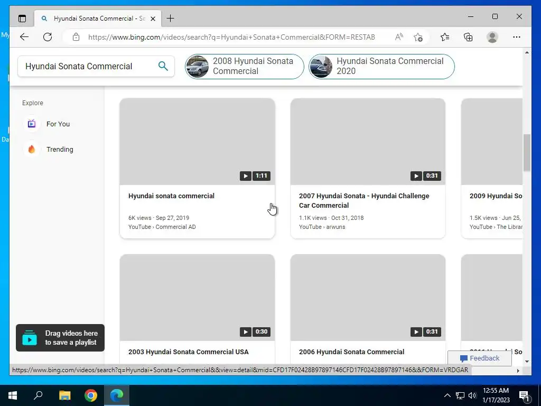The height and width of the screenshot is (406, 541).
Task: Click '1.1K views · Oct 31, 2018' text
Action: tap(331, 218)
